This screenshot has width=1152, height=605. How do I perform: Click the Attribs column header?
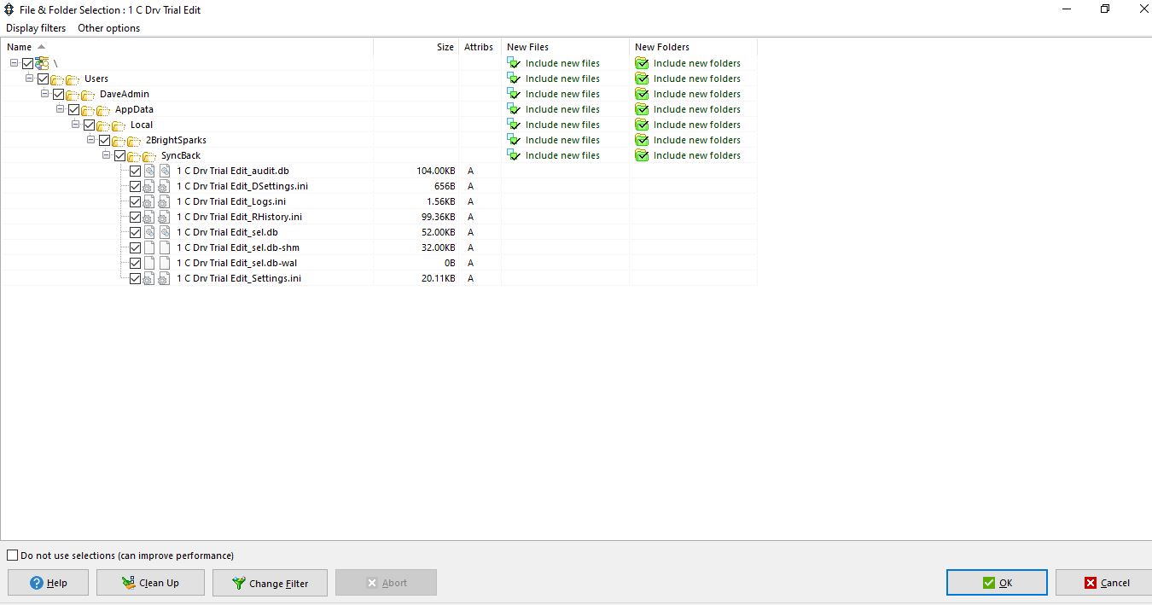tap(480, 47)
